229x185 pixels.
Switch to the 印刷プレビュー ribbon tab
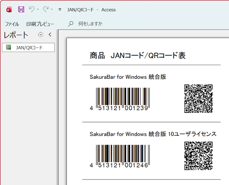click(x=40, y=24)
